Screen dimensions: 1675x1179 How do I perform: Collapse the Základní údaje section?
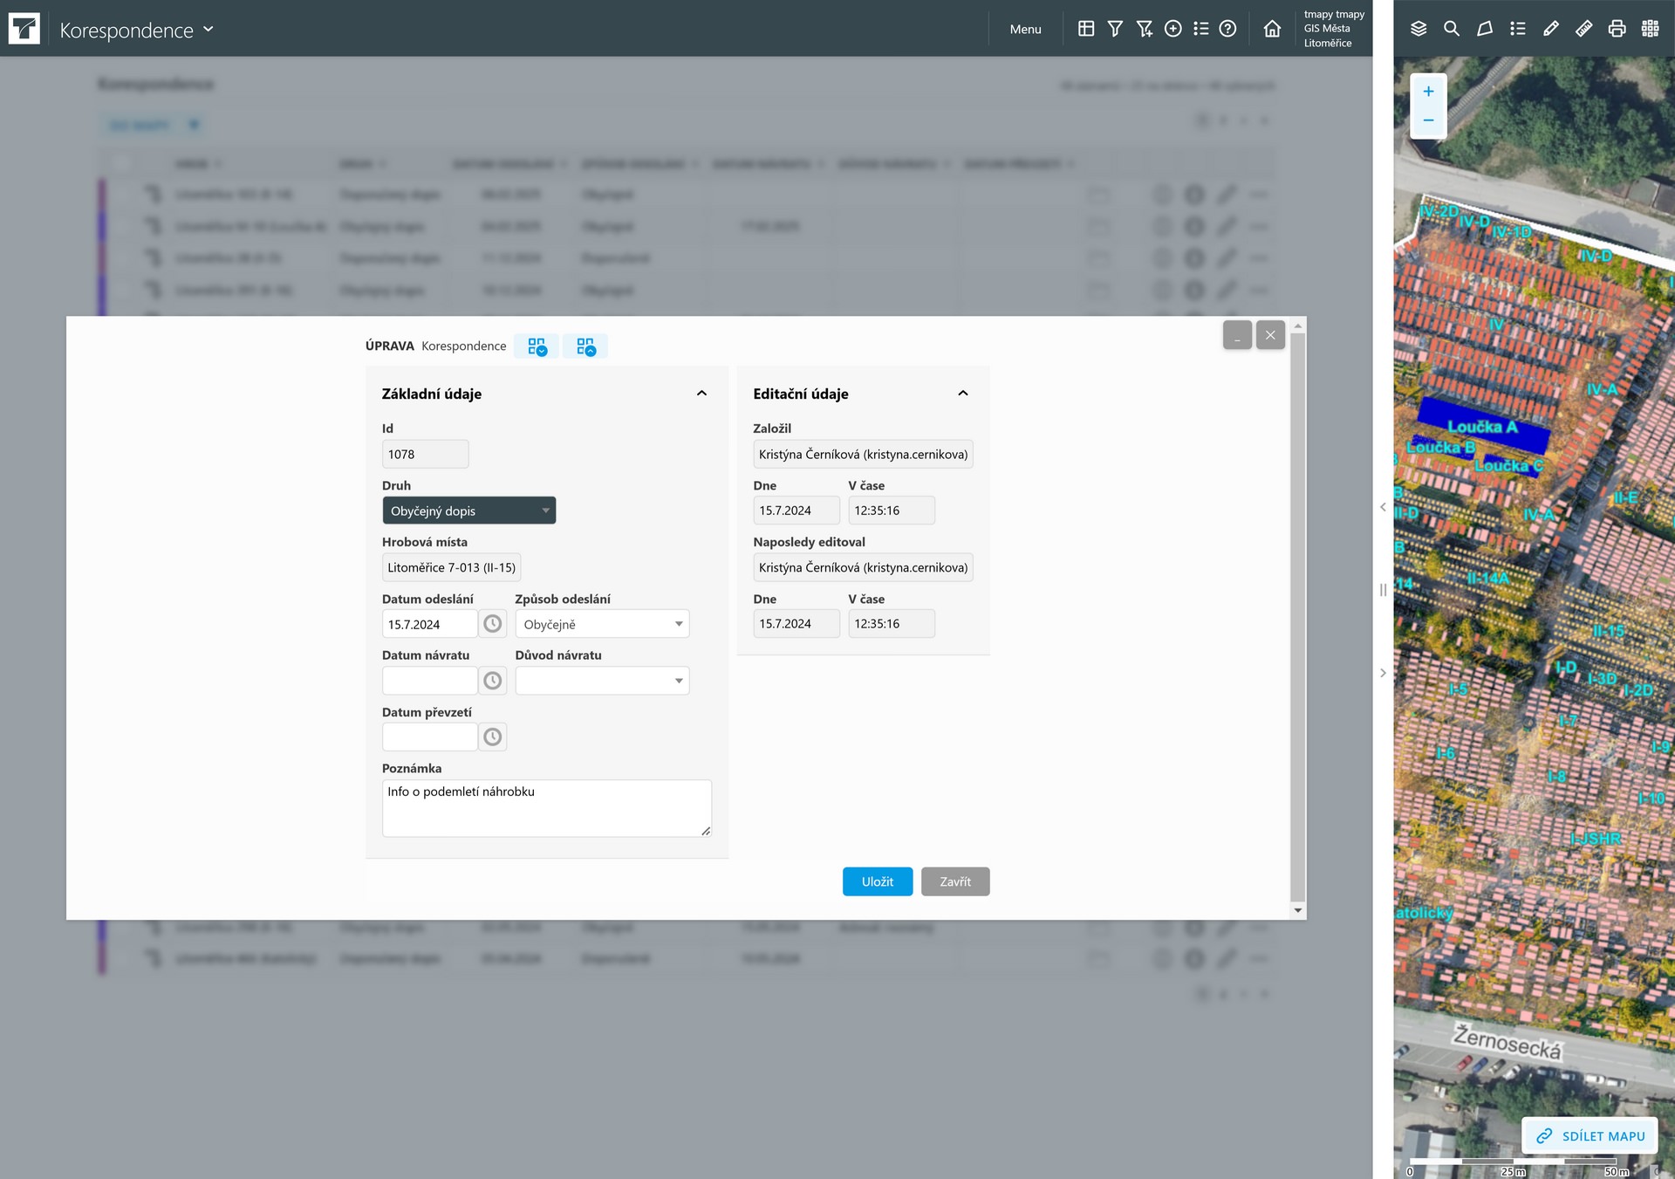tap(701, 394)
